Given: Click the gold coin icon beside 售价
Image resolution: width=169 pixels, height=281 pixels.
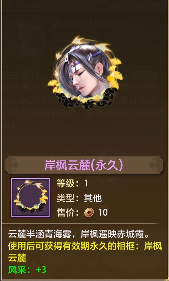Looking at the screenshot, I should click(x=89, y=213).
